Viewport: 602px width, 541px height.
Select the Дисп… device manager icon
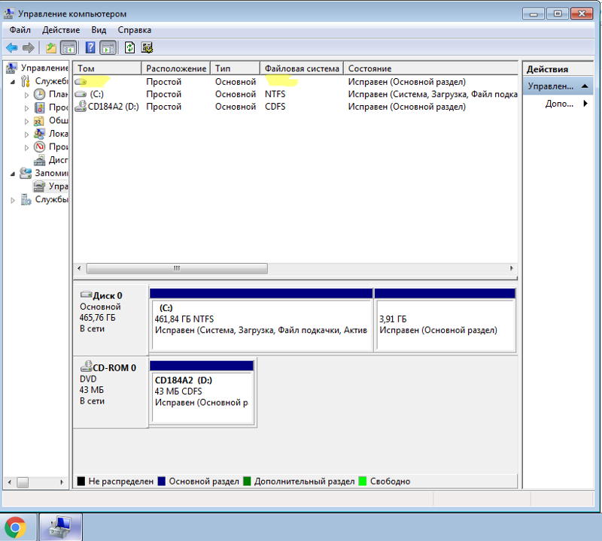coord(39,160)
